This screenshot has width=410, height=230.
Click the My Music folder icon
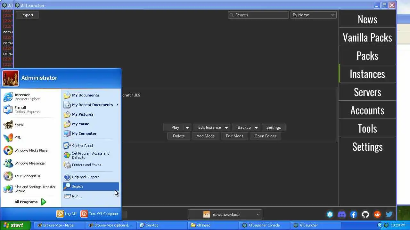(67, 124)
